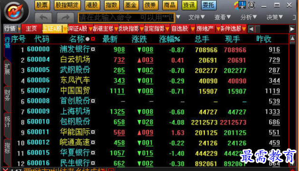This screenshot has height=171, width=299.
Task: Open the 股指期货 category button
Action: pos(67,5)
